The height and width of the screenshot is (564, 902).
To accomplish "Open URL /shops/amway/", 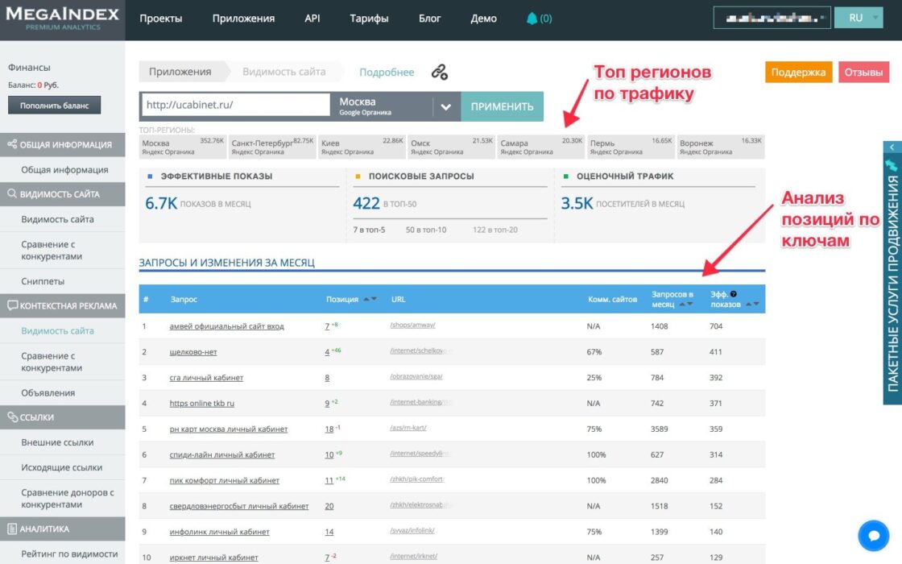I will pyautogui.click(x=412, y=326).
